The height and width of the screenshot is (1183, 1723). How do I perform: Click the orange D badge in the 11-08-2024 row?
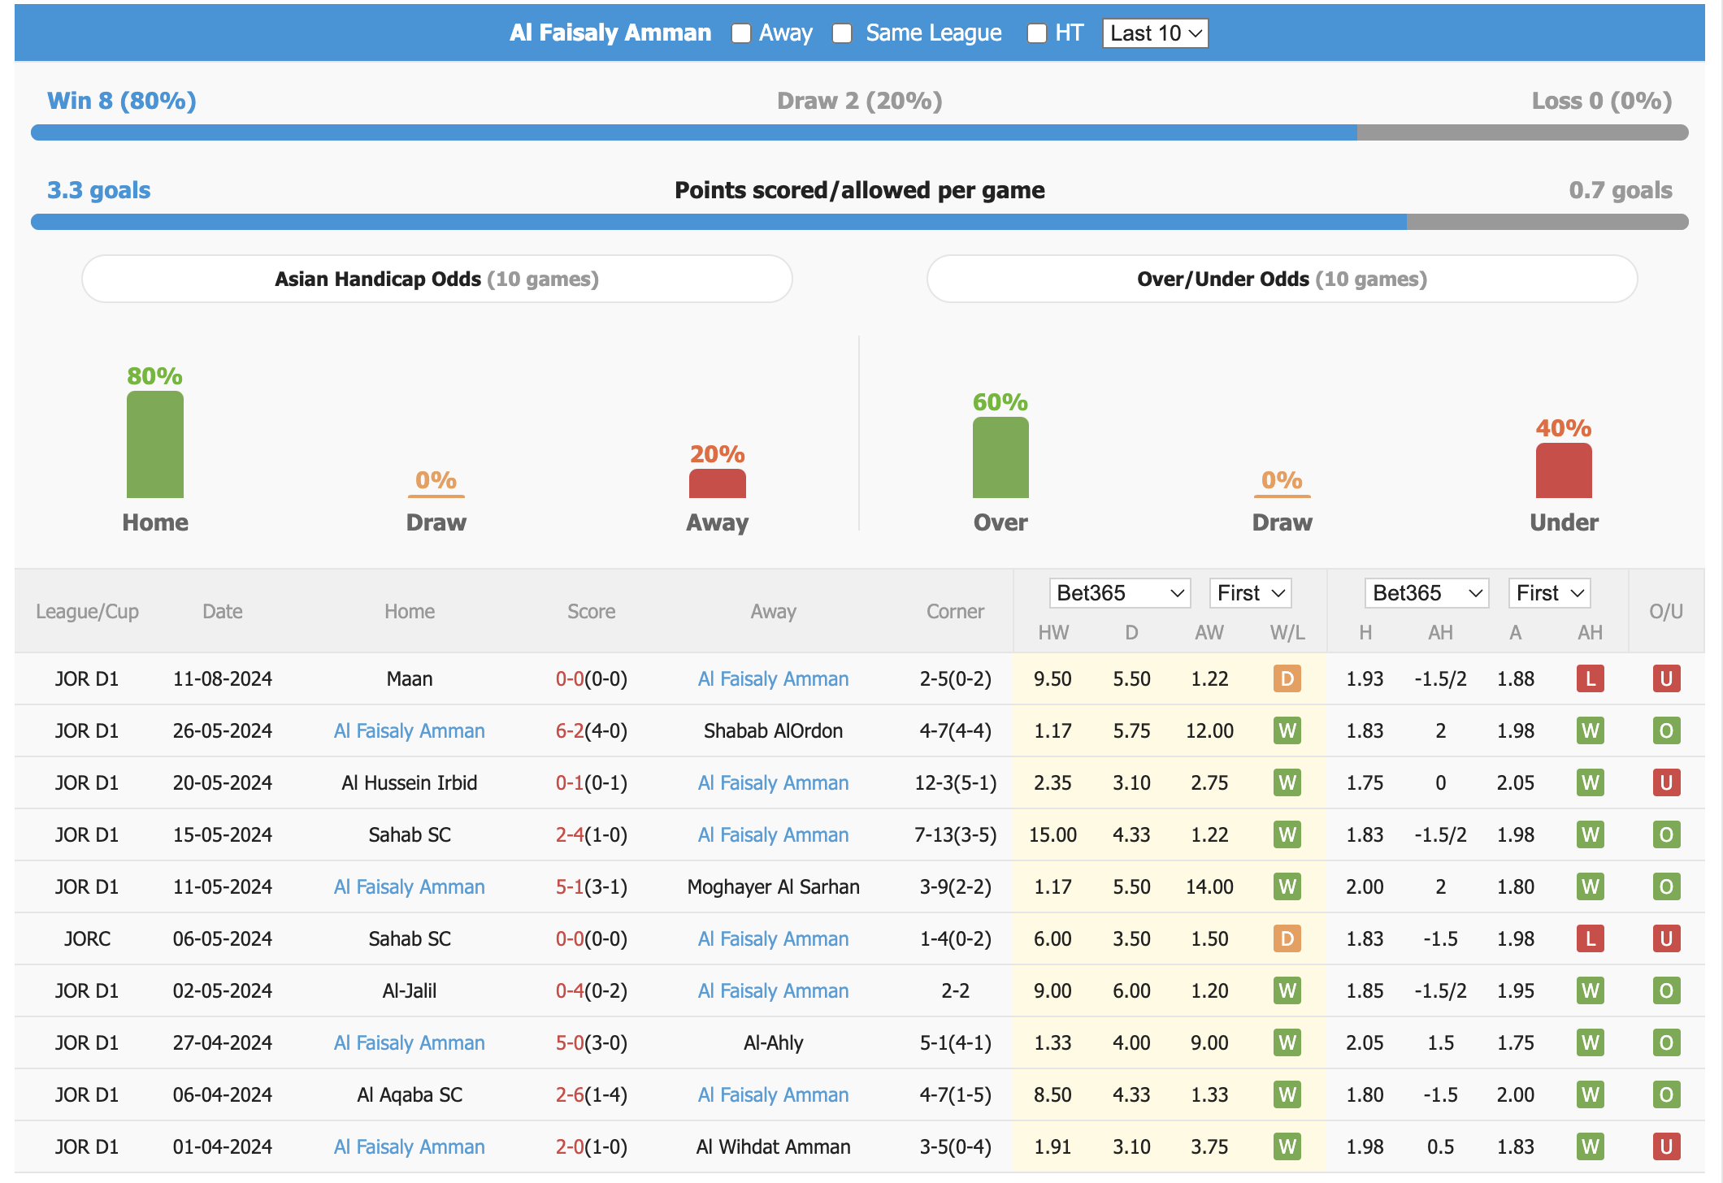point(1287,678)
